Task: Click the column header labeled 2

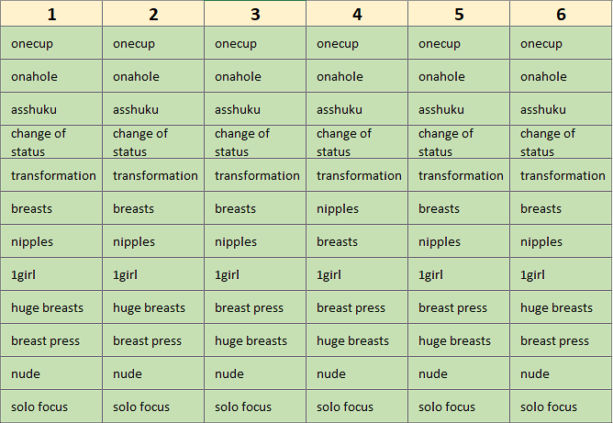Action: point(153,14)
